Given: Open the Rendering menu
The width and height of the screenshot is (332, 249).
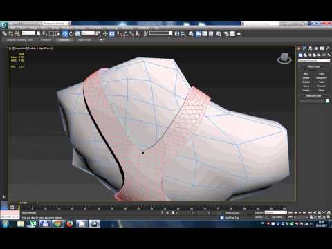Looking at the screenshot, I should [112, 28].
